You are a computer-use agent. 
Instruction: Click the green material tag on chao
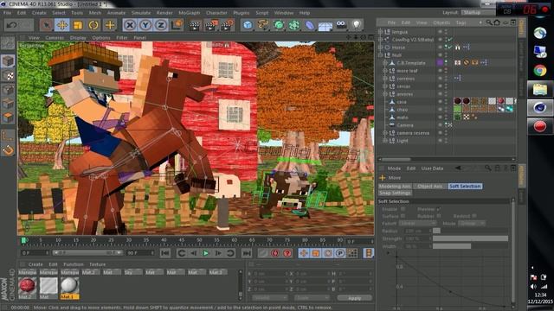coord(458,110)
